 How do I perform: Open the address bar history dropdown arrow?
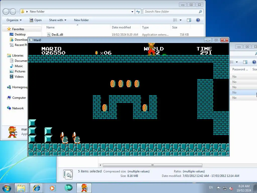pos(132,12)
